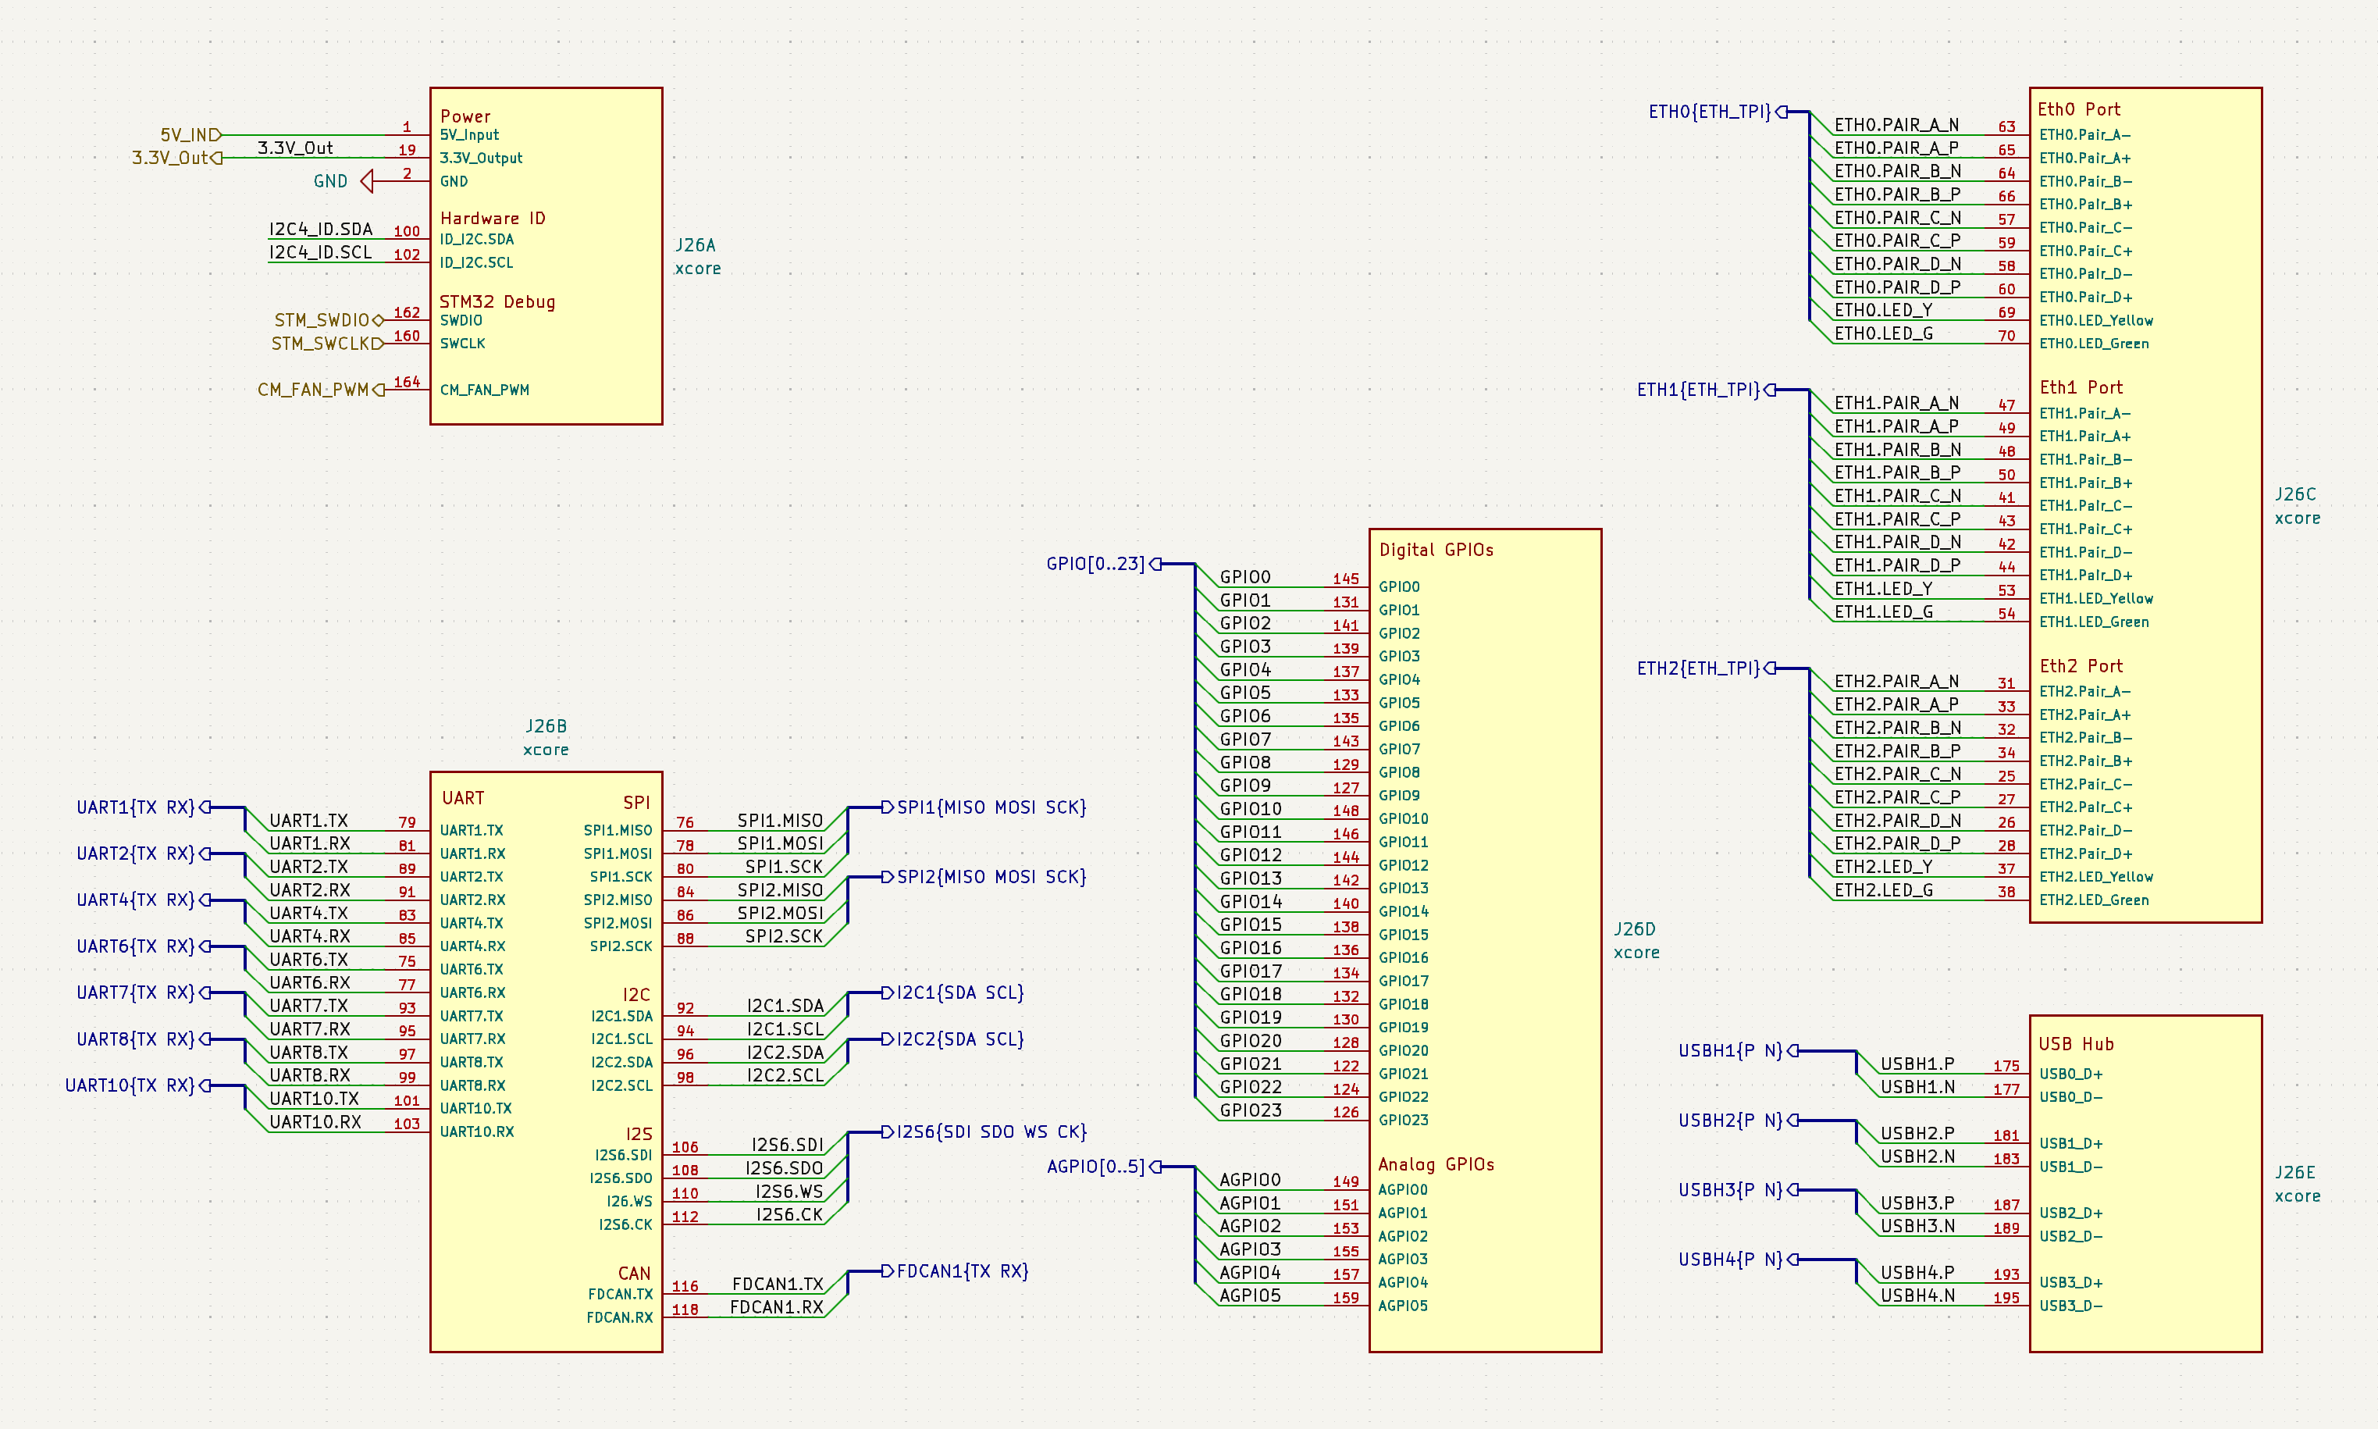Click the USBH3.P net label
This screenshot has width=2378, height=1429.
(1918, 1203)
